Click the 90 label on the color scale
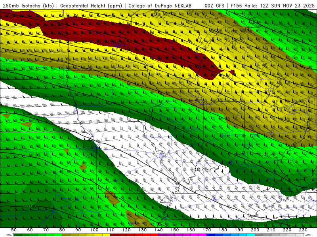The height and width of the screenshot is (237, 317). point(78,230)
